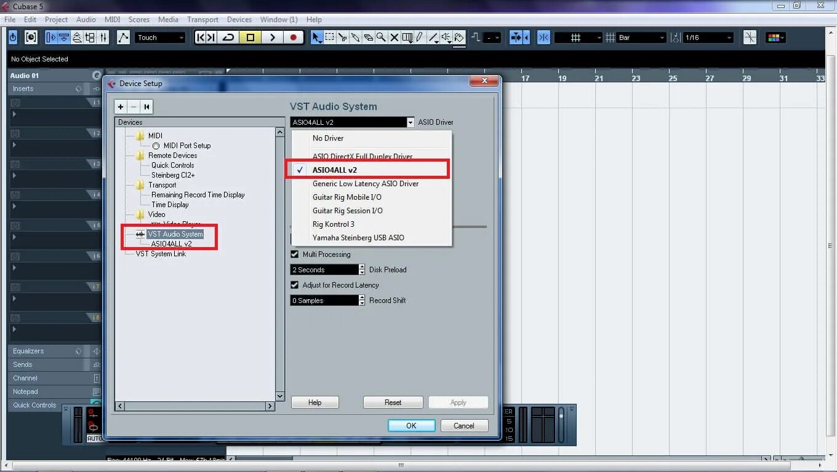Click the yellow Stop button

coord(250,37)
